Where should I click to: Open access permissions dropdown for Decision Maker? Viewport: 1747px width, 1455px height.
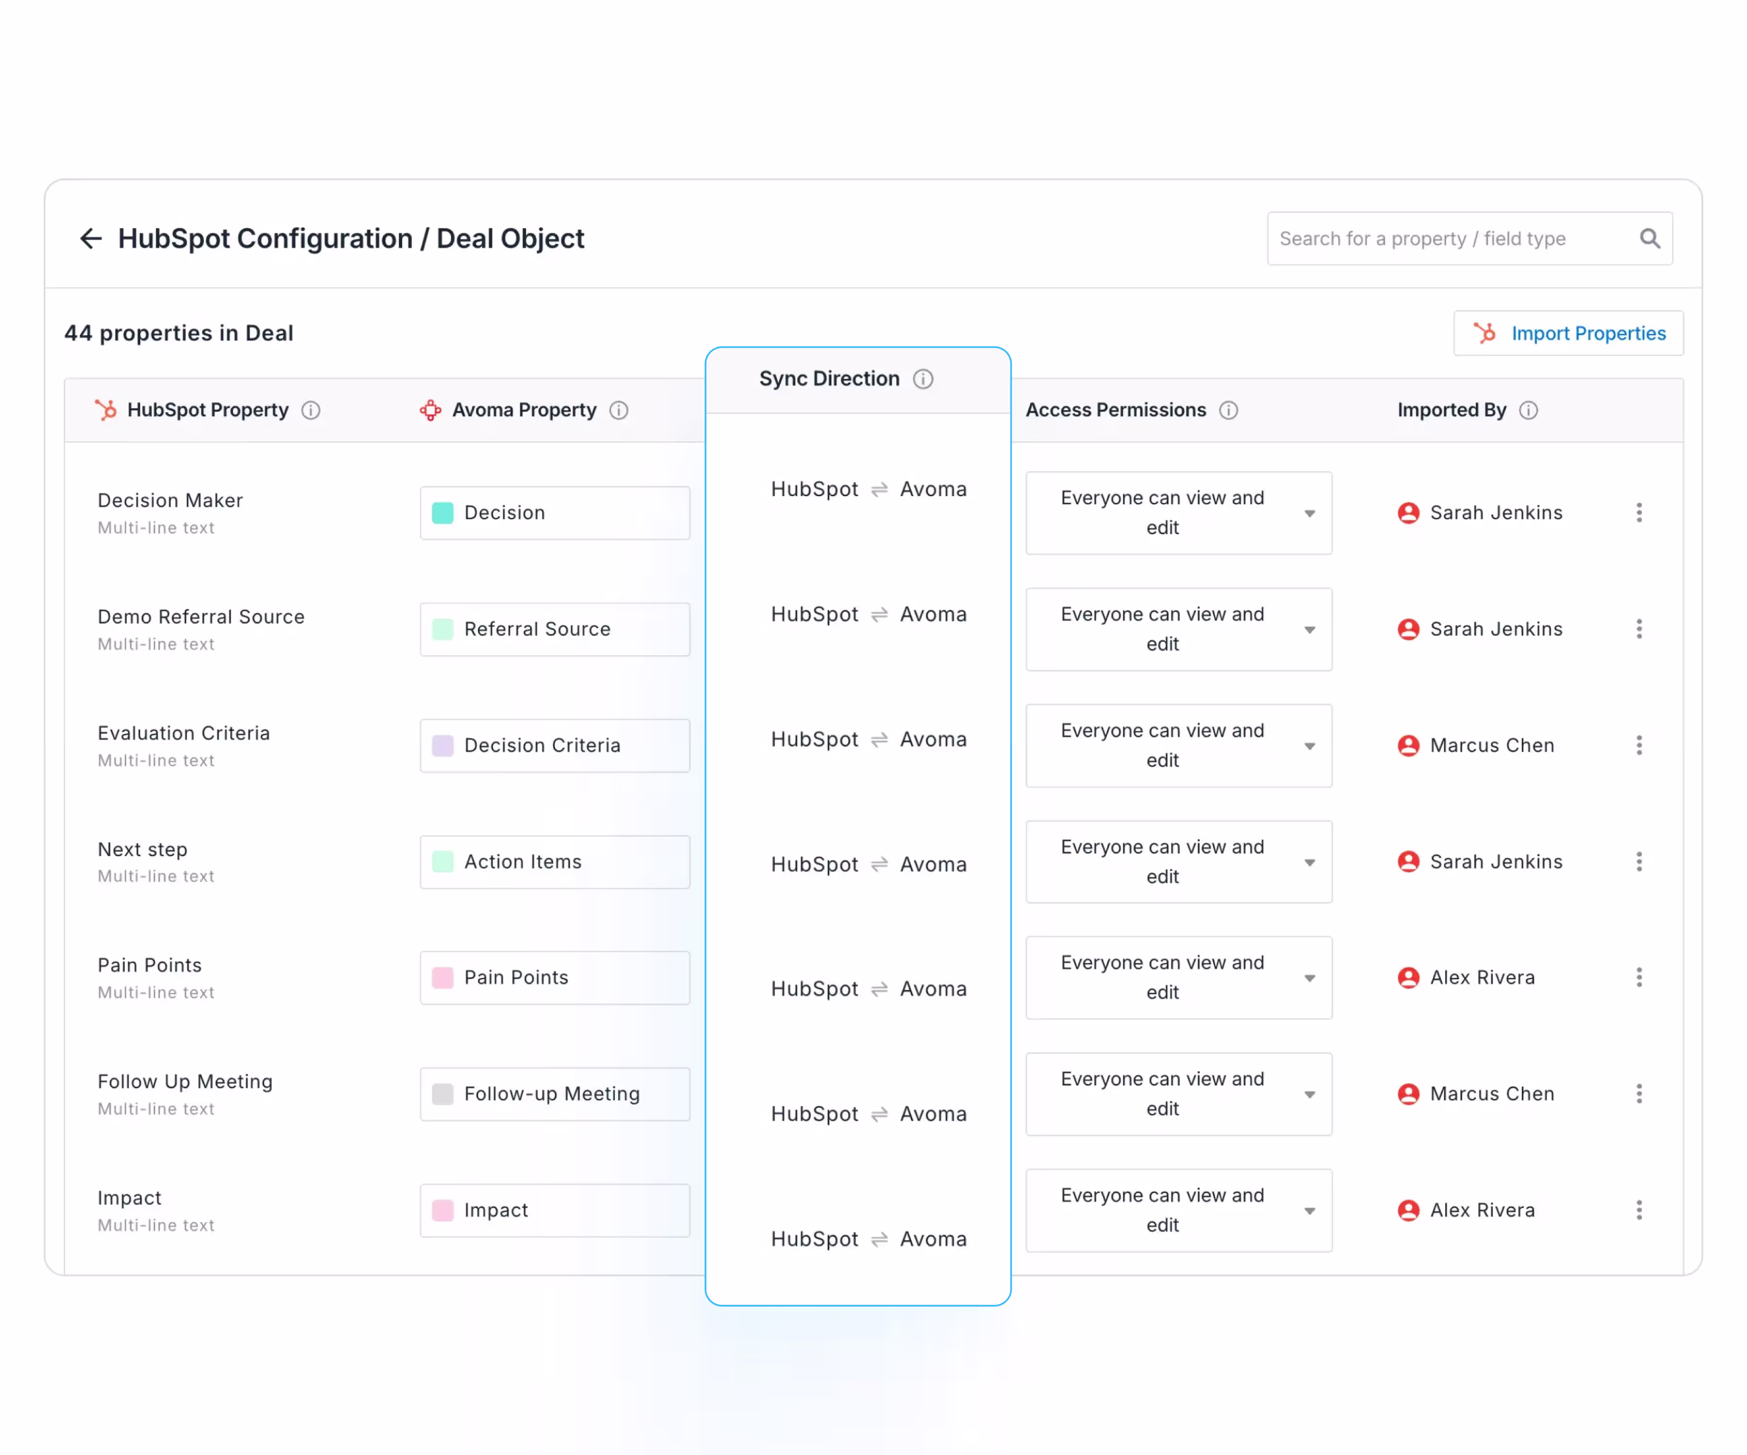[x=1179, y=513]
